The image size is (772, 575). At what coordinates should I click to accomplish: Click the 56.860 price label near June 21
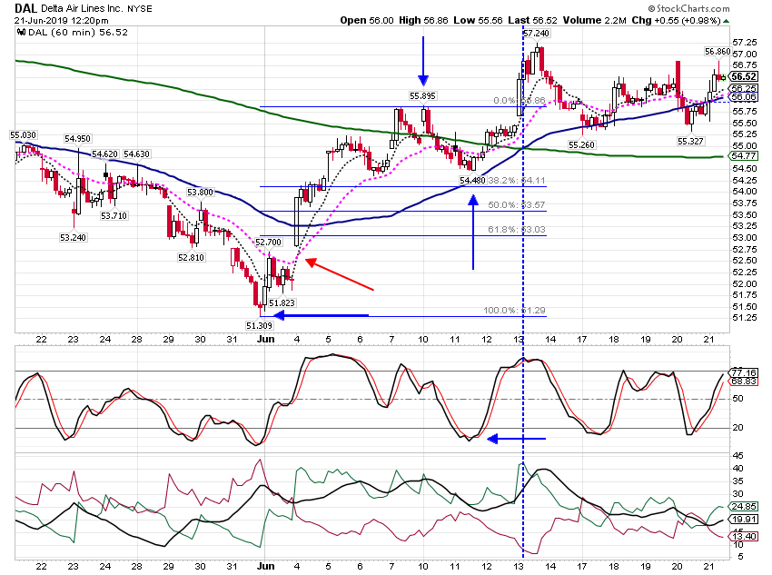tap(718, 51)
